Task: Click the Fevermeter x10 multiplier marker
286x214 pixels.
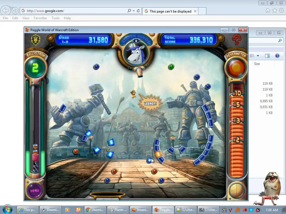Action: 237,94
